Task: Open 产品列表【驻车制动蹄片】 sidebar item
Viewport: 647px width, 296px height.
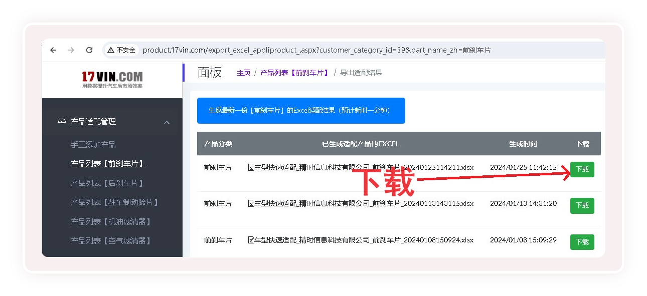Action: pos(115,202)
